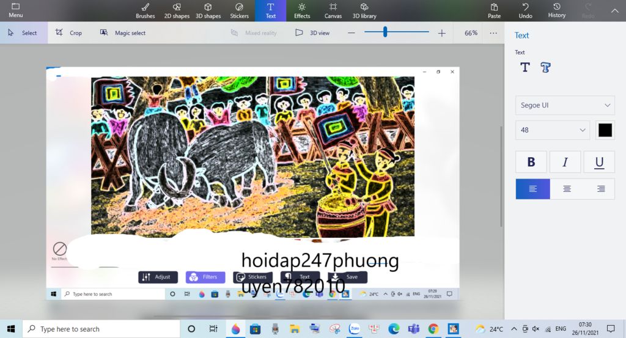Screen dimensions: 626x338
Task: Click the muted volume tray icon
Action: pyautogui.click(x=536, y=329)
